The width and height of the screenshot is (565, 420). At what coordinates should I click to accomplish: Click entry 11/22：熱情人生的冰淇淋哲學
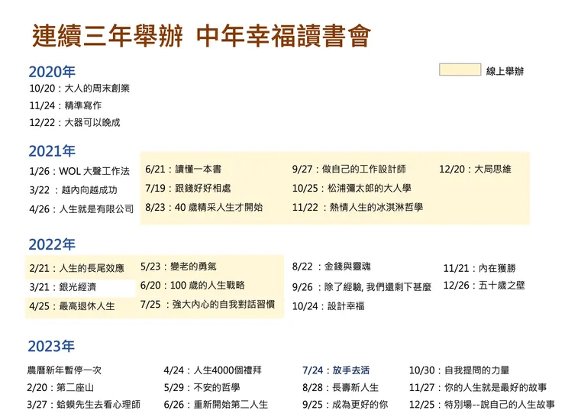tap(357, 207)
